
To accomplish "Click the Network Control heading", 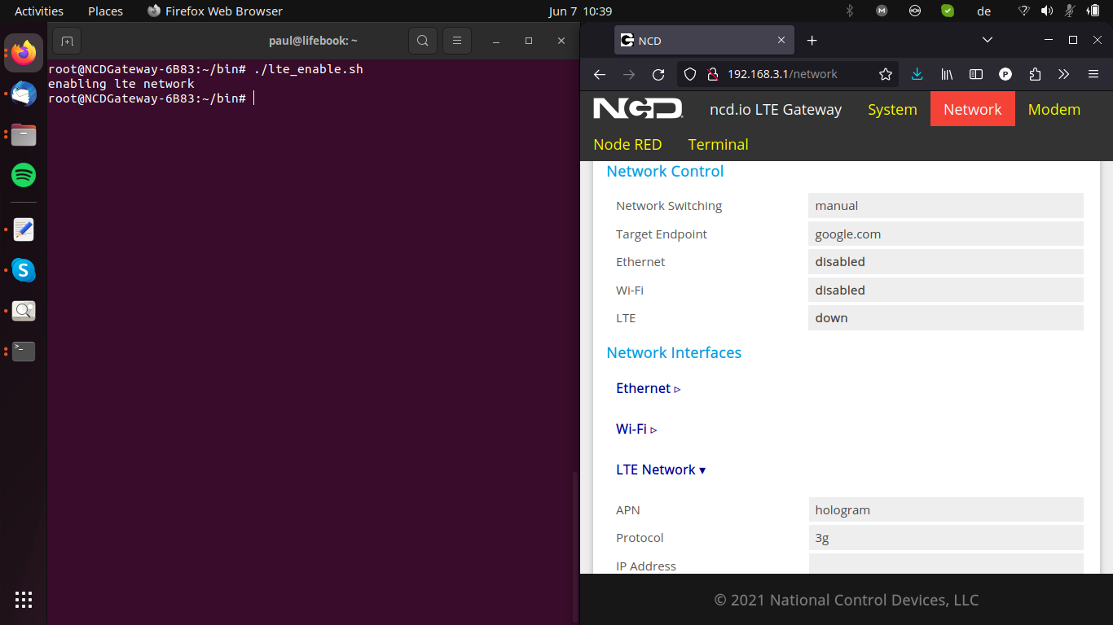I will [665, 171].
